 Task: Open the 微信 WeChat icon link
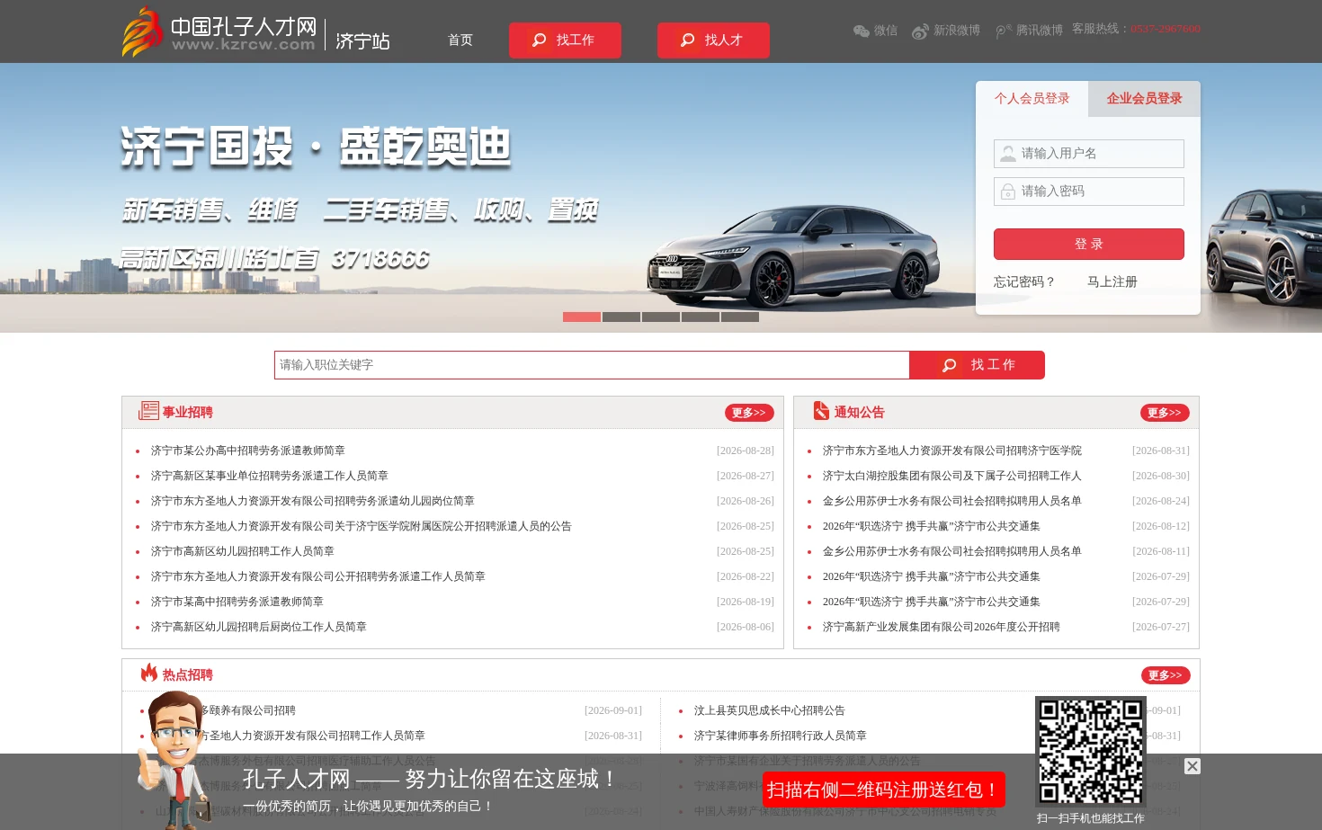pos(875,31)
